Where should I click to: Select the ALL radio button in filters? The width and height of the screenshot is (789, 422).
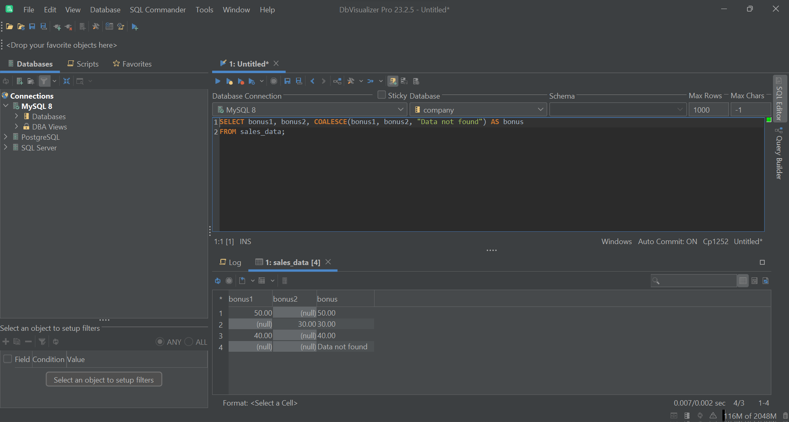click(188, 341)
